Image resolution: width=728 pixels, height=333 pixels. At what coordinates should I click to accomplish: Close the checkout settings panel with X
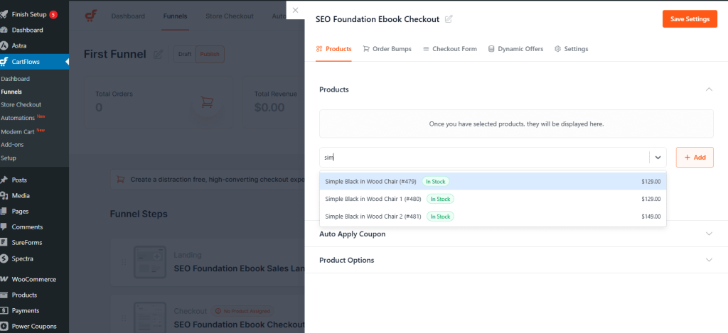pos(295,10)
